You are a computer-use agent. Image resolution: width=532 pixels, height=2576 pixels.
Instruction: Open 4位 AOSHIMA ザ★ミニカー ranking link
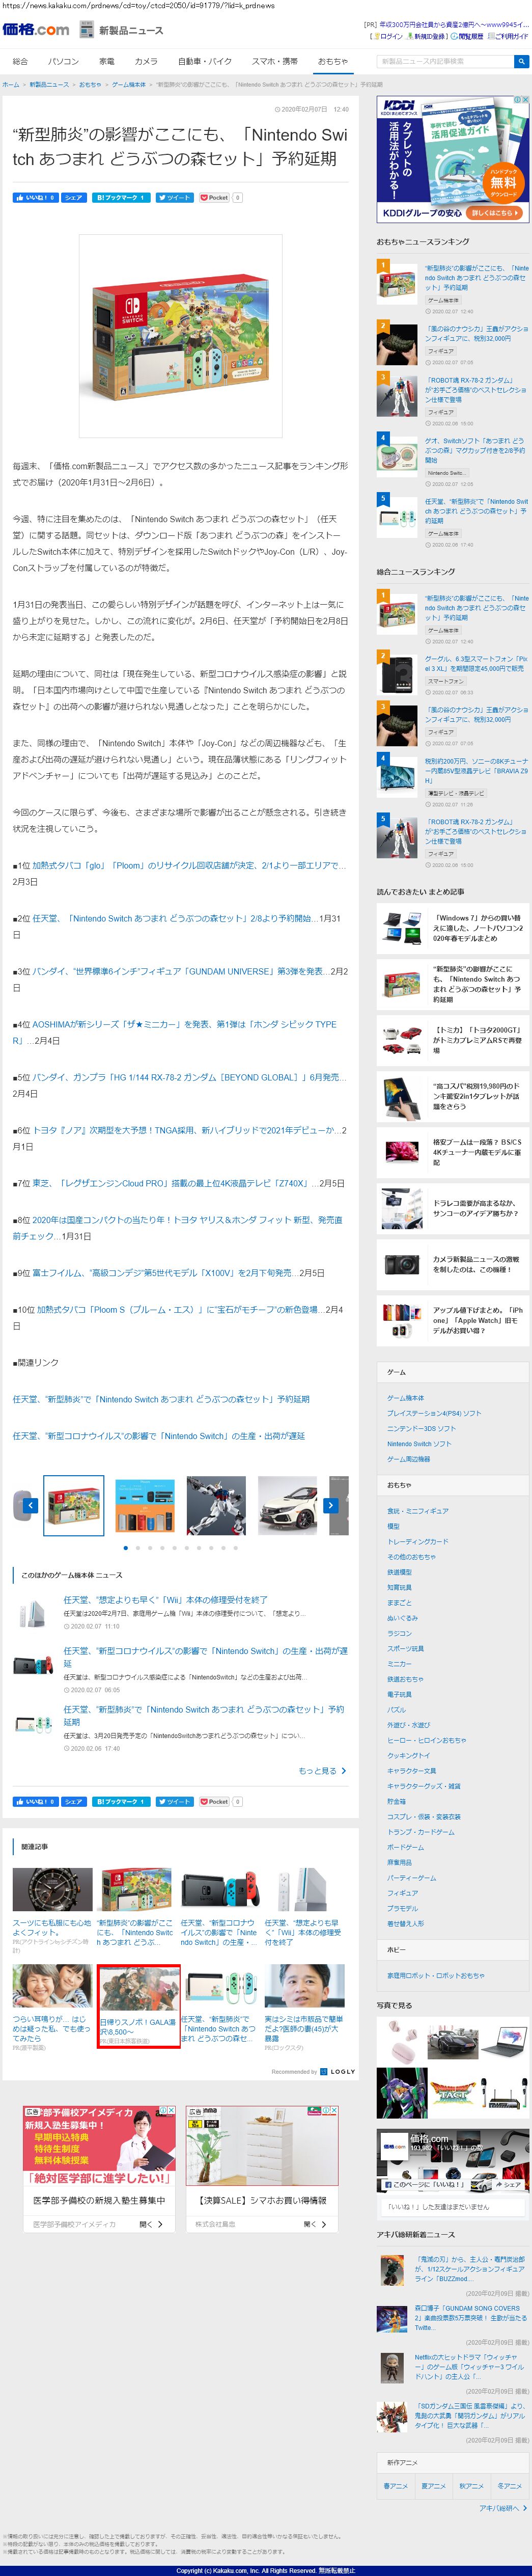click(x=174, y=1032)
